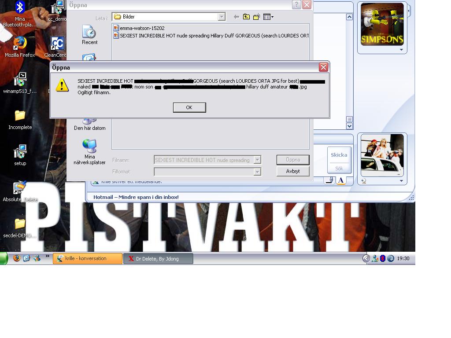
Task: Select the secdel-DEMO folder icon
Action: pyautogui.click(x=20, y=228)
